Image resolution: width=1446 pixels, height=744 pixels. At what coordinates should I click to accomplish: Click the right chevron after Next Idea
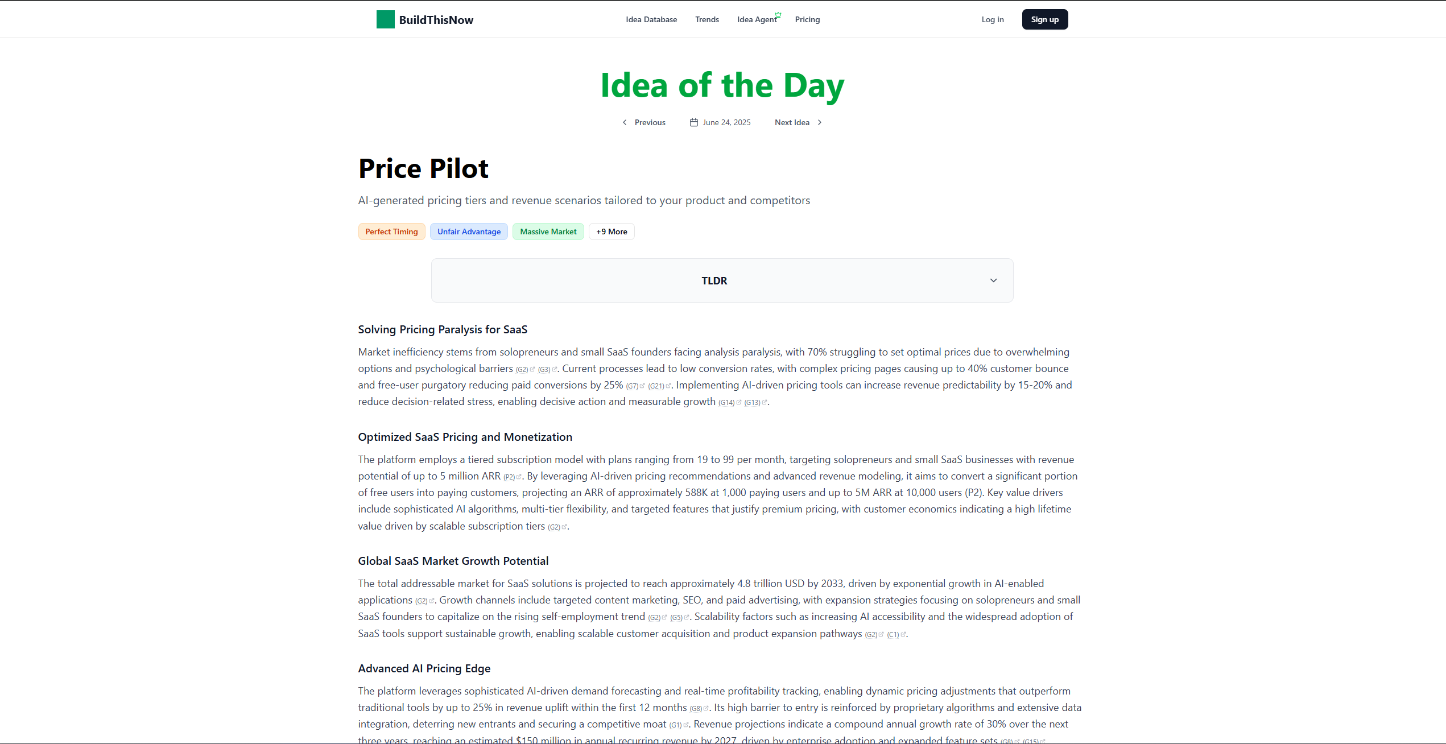[820, 122]
